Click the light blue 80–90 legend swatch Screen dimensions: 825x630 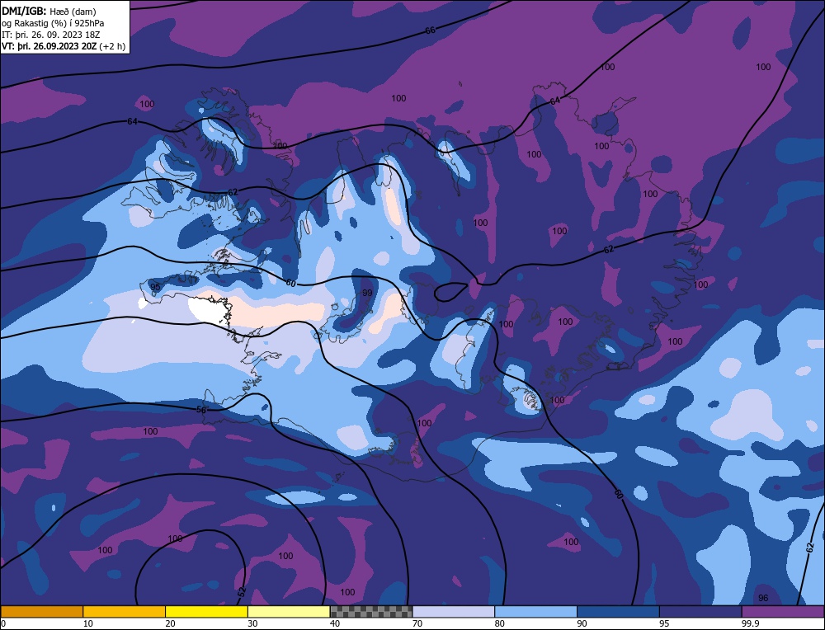535,612
